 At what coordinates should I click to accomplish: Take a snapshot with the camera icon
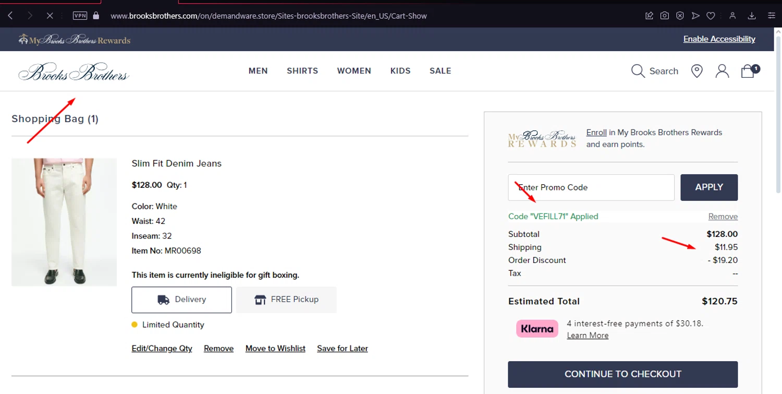(x=665, y=16)
